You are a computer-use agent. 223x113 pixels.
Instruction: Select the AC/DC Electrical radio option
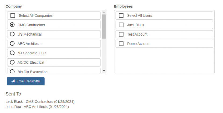12,62
